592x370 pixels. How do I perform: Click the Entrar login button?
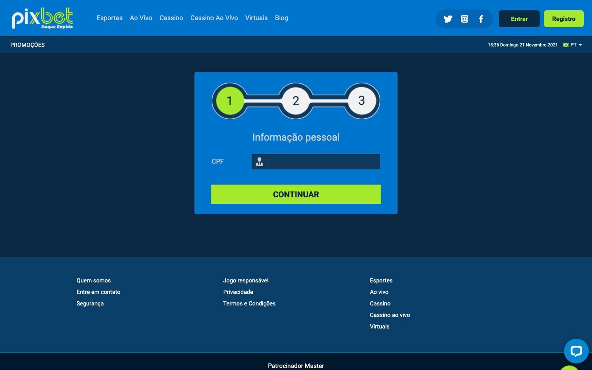point(519,19)
